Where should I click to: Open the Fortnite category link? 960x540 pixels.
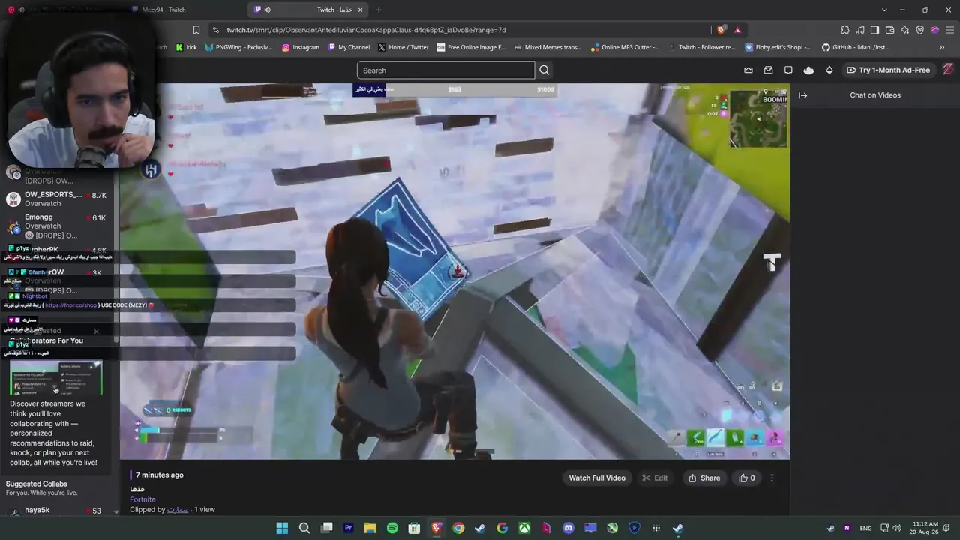(142, 499)
